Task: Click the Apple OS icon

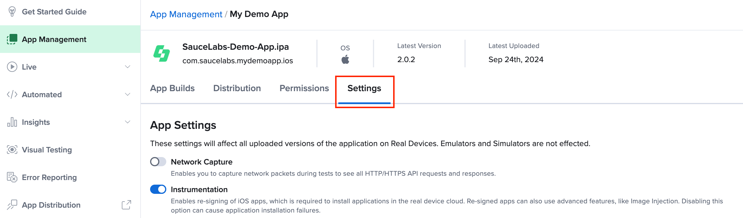Action: click(x=345, y=60)
